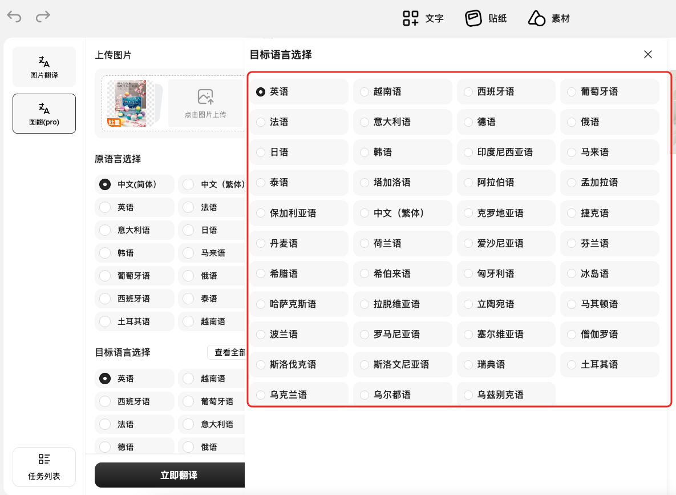Click the undo arrow icon
Screen dimensions: 676x495
click(x=14, y=17)
